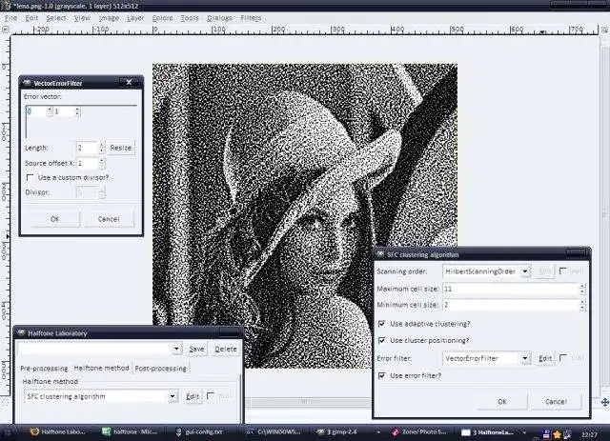
Task: Close the VectorErrorFilter dialog
Action: [130, 82]
